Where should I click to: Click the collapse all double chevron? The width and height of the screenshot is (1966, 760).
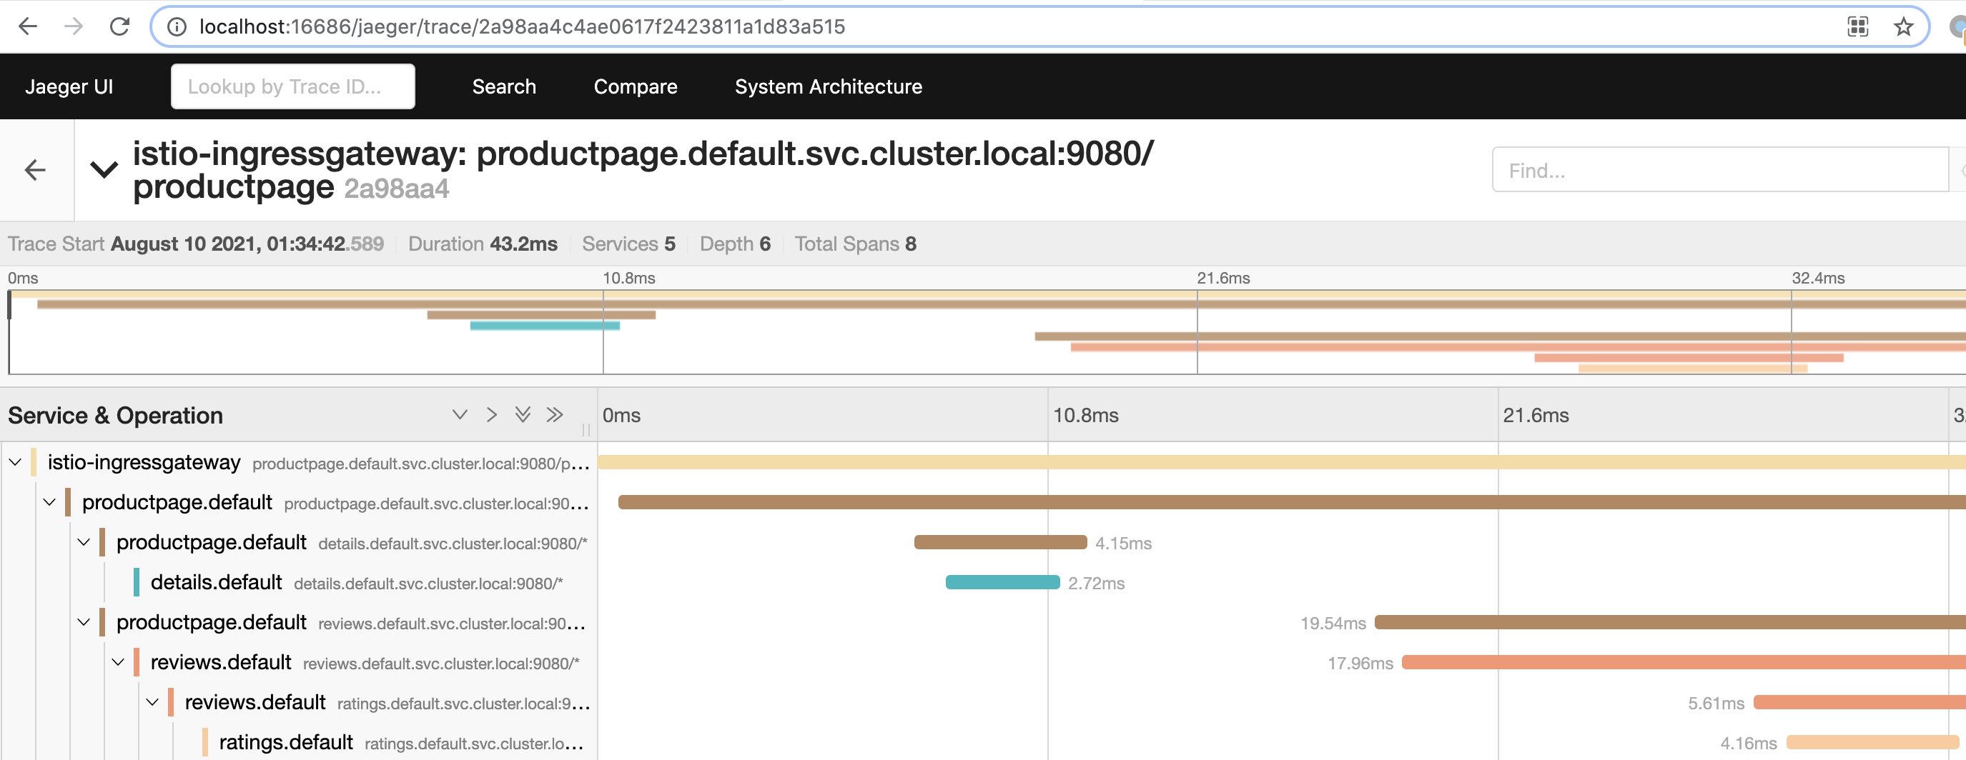pyautogui.click(x=555, y=415)
